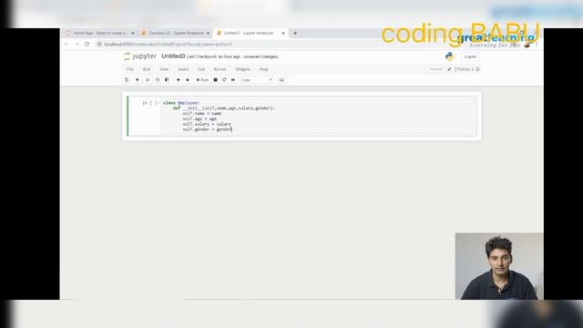
Task: Open the command palette keyboard icon
Action: 281,80
